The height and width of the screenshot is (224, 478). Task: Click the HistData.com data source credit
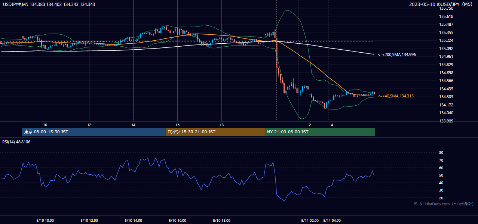coord(444,204)
